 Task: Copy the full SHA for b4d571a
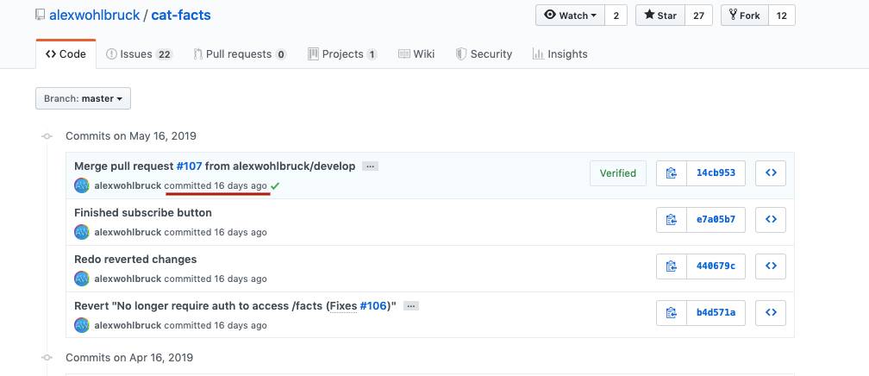tap(671, 313)
